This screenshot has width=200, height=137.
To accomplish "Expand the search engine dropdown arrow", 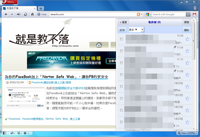I will point(150,14).
